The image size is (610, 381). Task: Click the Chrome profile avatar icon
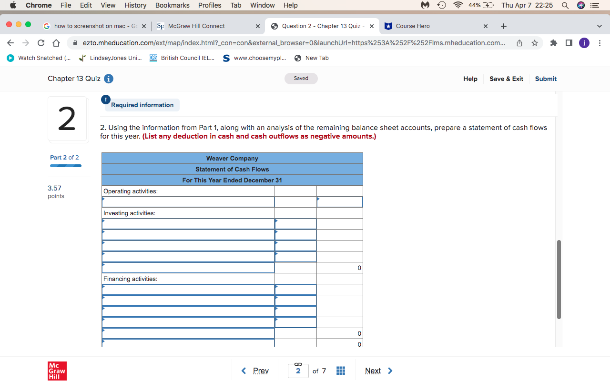click(584, 42)
